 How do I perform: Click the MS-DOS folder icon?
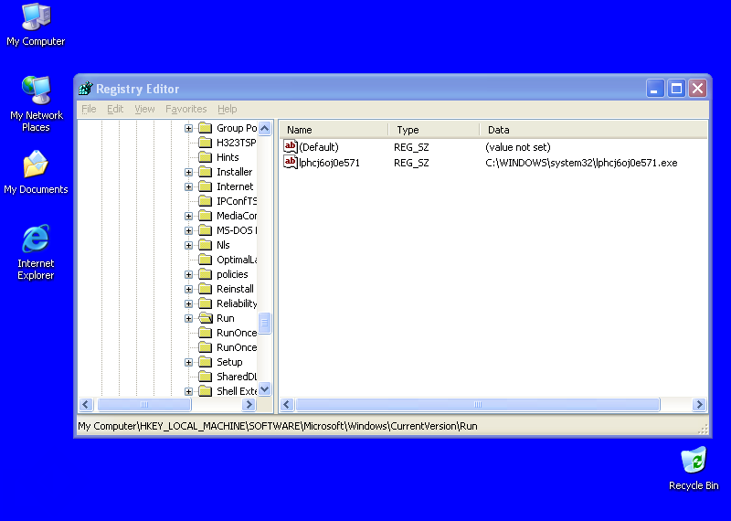(205, 230)
